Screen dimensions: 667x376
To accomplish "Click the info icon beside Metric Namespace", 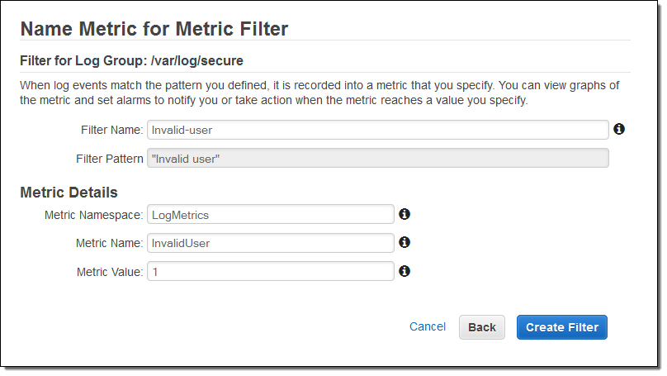I will click(x=404, y=214).
